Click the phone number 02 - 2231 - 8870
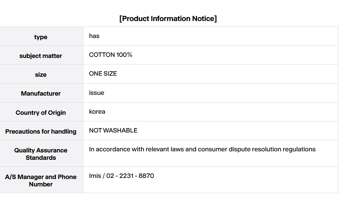Screen dimensions: 349x203 pyautogui.click(x=130, y=176)
